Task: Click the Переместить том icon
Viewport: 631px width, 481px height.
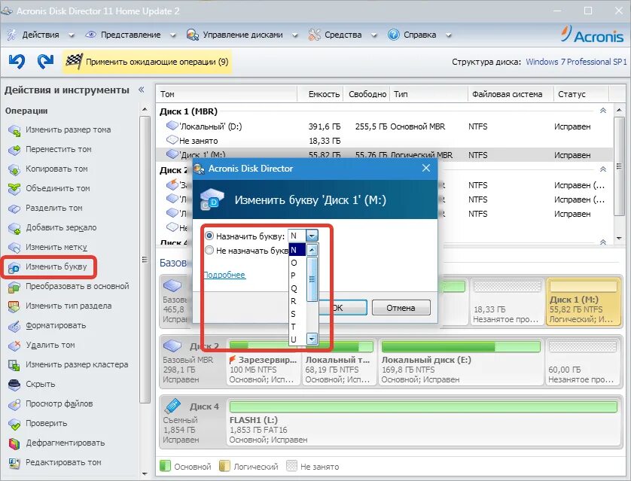Action: [14, 150]
